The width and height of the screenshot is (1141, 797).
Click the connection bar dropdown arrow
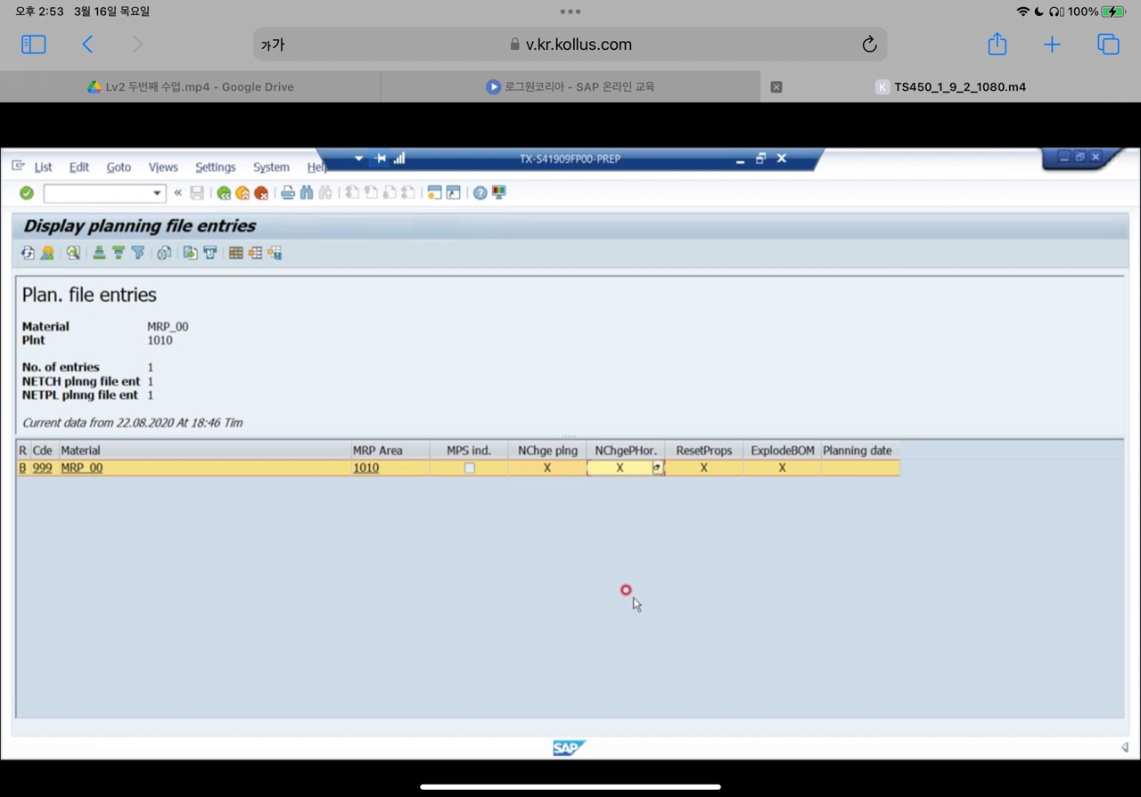(358, 159)
